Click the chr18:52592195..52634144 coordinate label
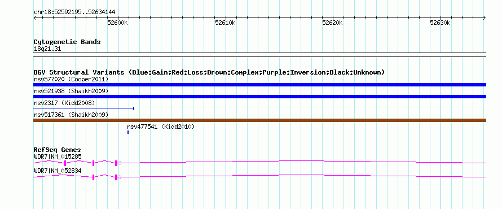 coord(74,12)
